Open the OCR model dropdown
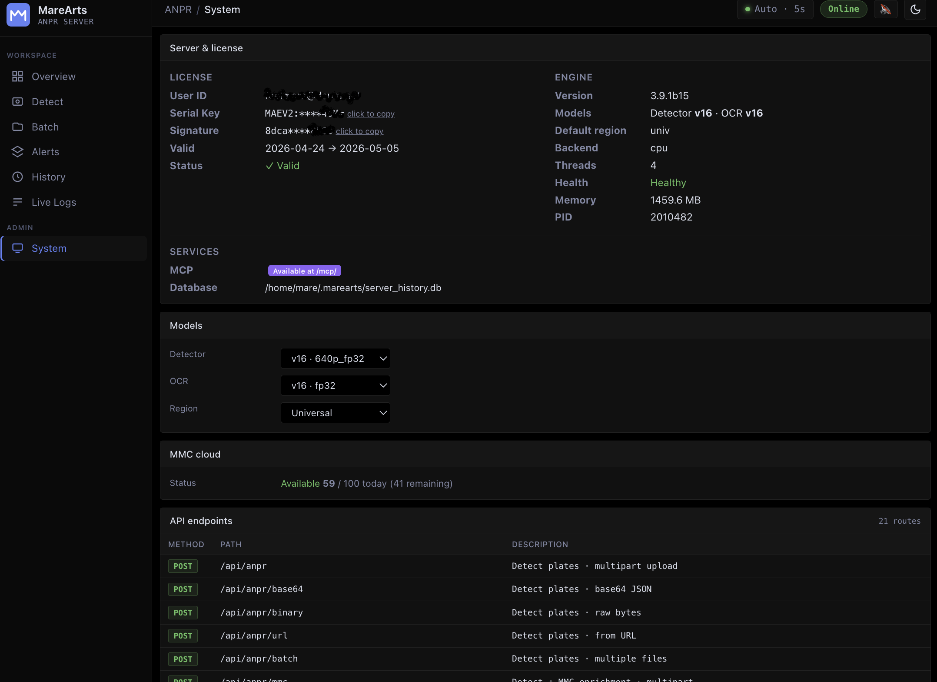The width and height of the screenshot is (937, 682). 336,385
